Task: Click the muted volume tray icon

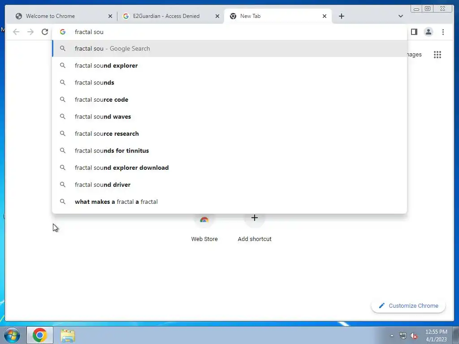Action: [x=414, y=336]
